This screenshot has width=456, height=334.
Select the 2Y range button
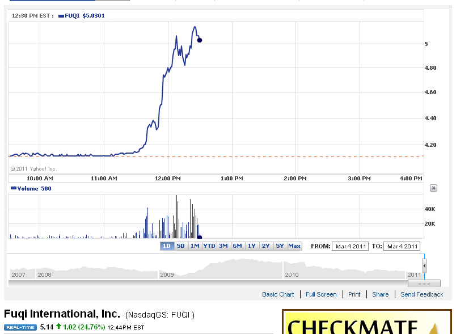pos(265,246)
